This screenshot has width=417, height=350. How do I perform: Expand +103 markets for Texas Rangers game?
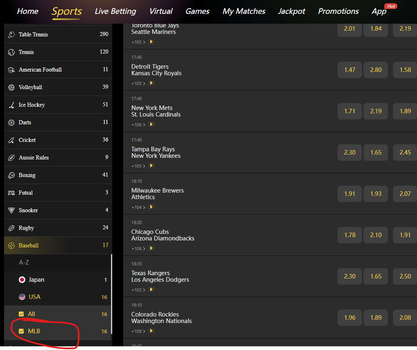tap(138, 290)
